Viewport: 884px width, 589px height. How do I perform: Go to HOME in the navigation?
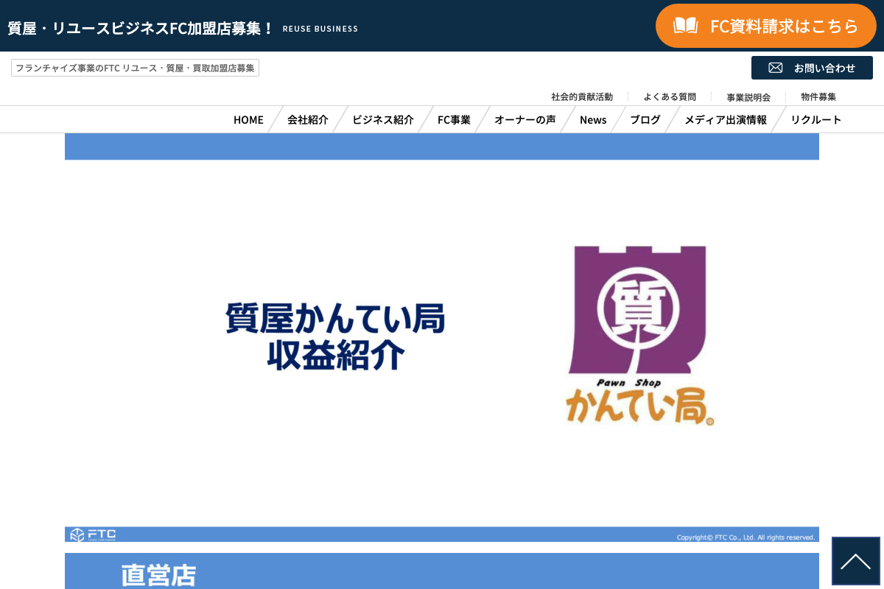coord(248,119)
